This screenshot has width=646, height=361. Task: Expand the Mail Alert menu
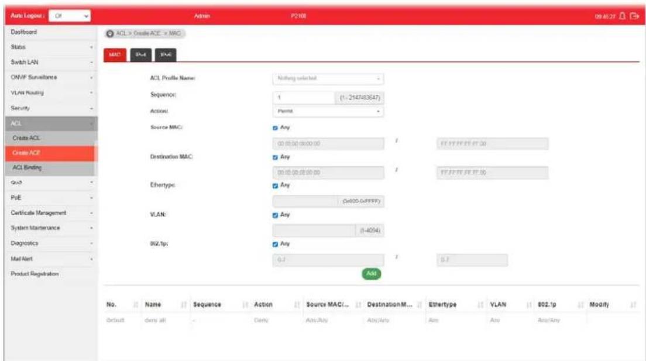(x=51, y=259)
